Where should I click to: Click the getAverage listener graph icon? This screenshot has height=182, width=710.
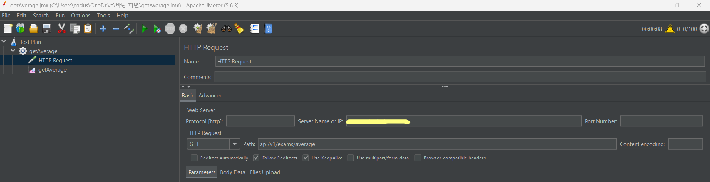pyautogui.click(x=32, y=70)
